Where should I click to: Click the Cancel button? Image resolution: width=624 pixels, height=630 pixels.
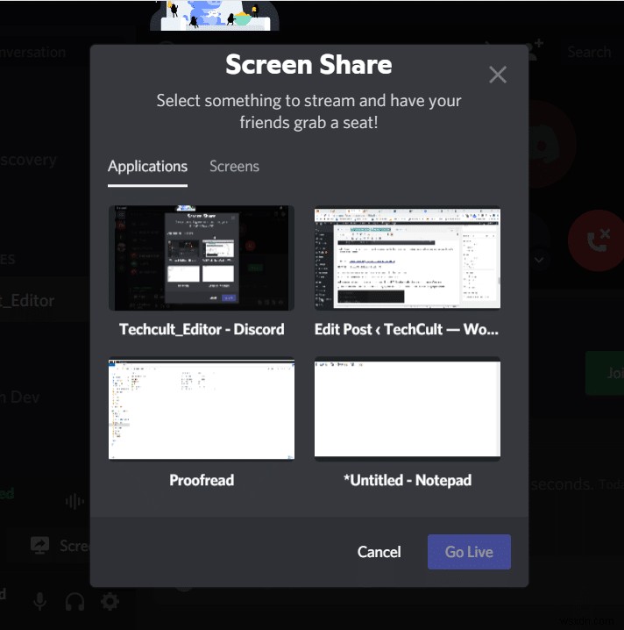click(x=379, y=552)
